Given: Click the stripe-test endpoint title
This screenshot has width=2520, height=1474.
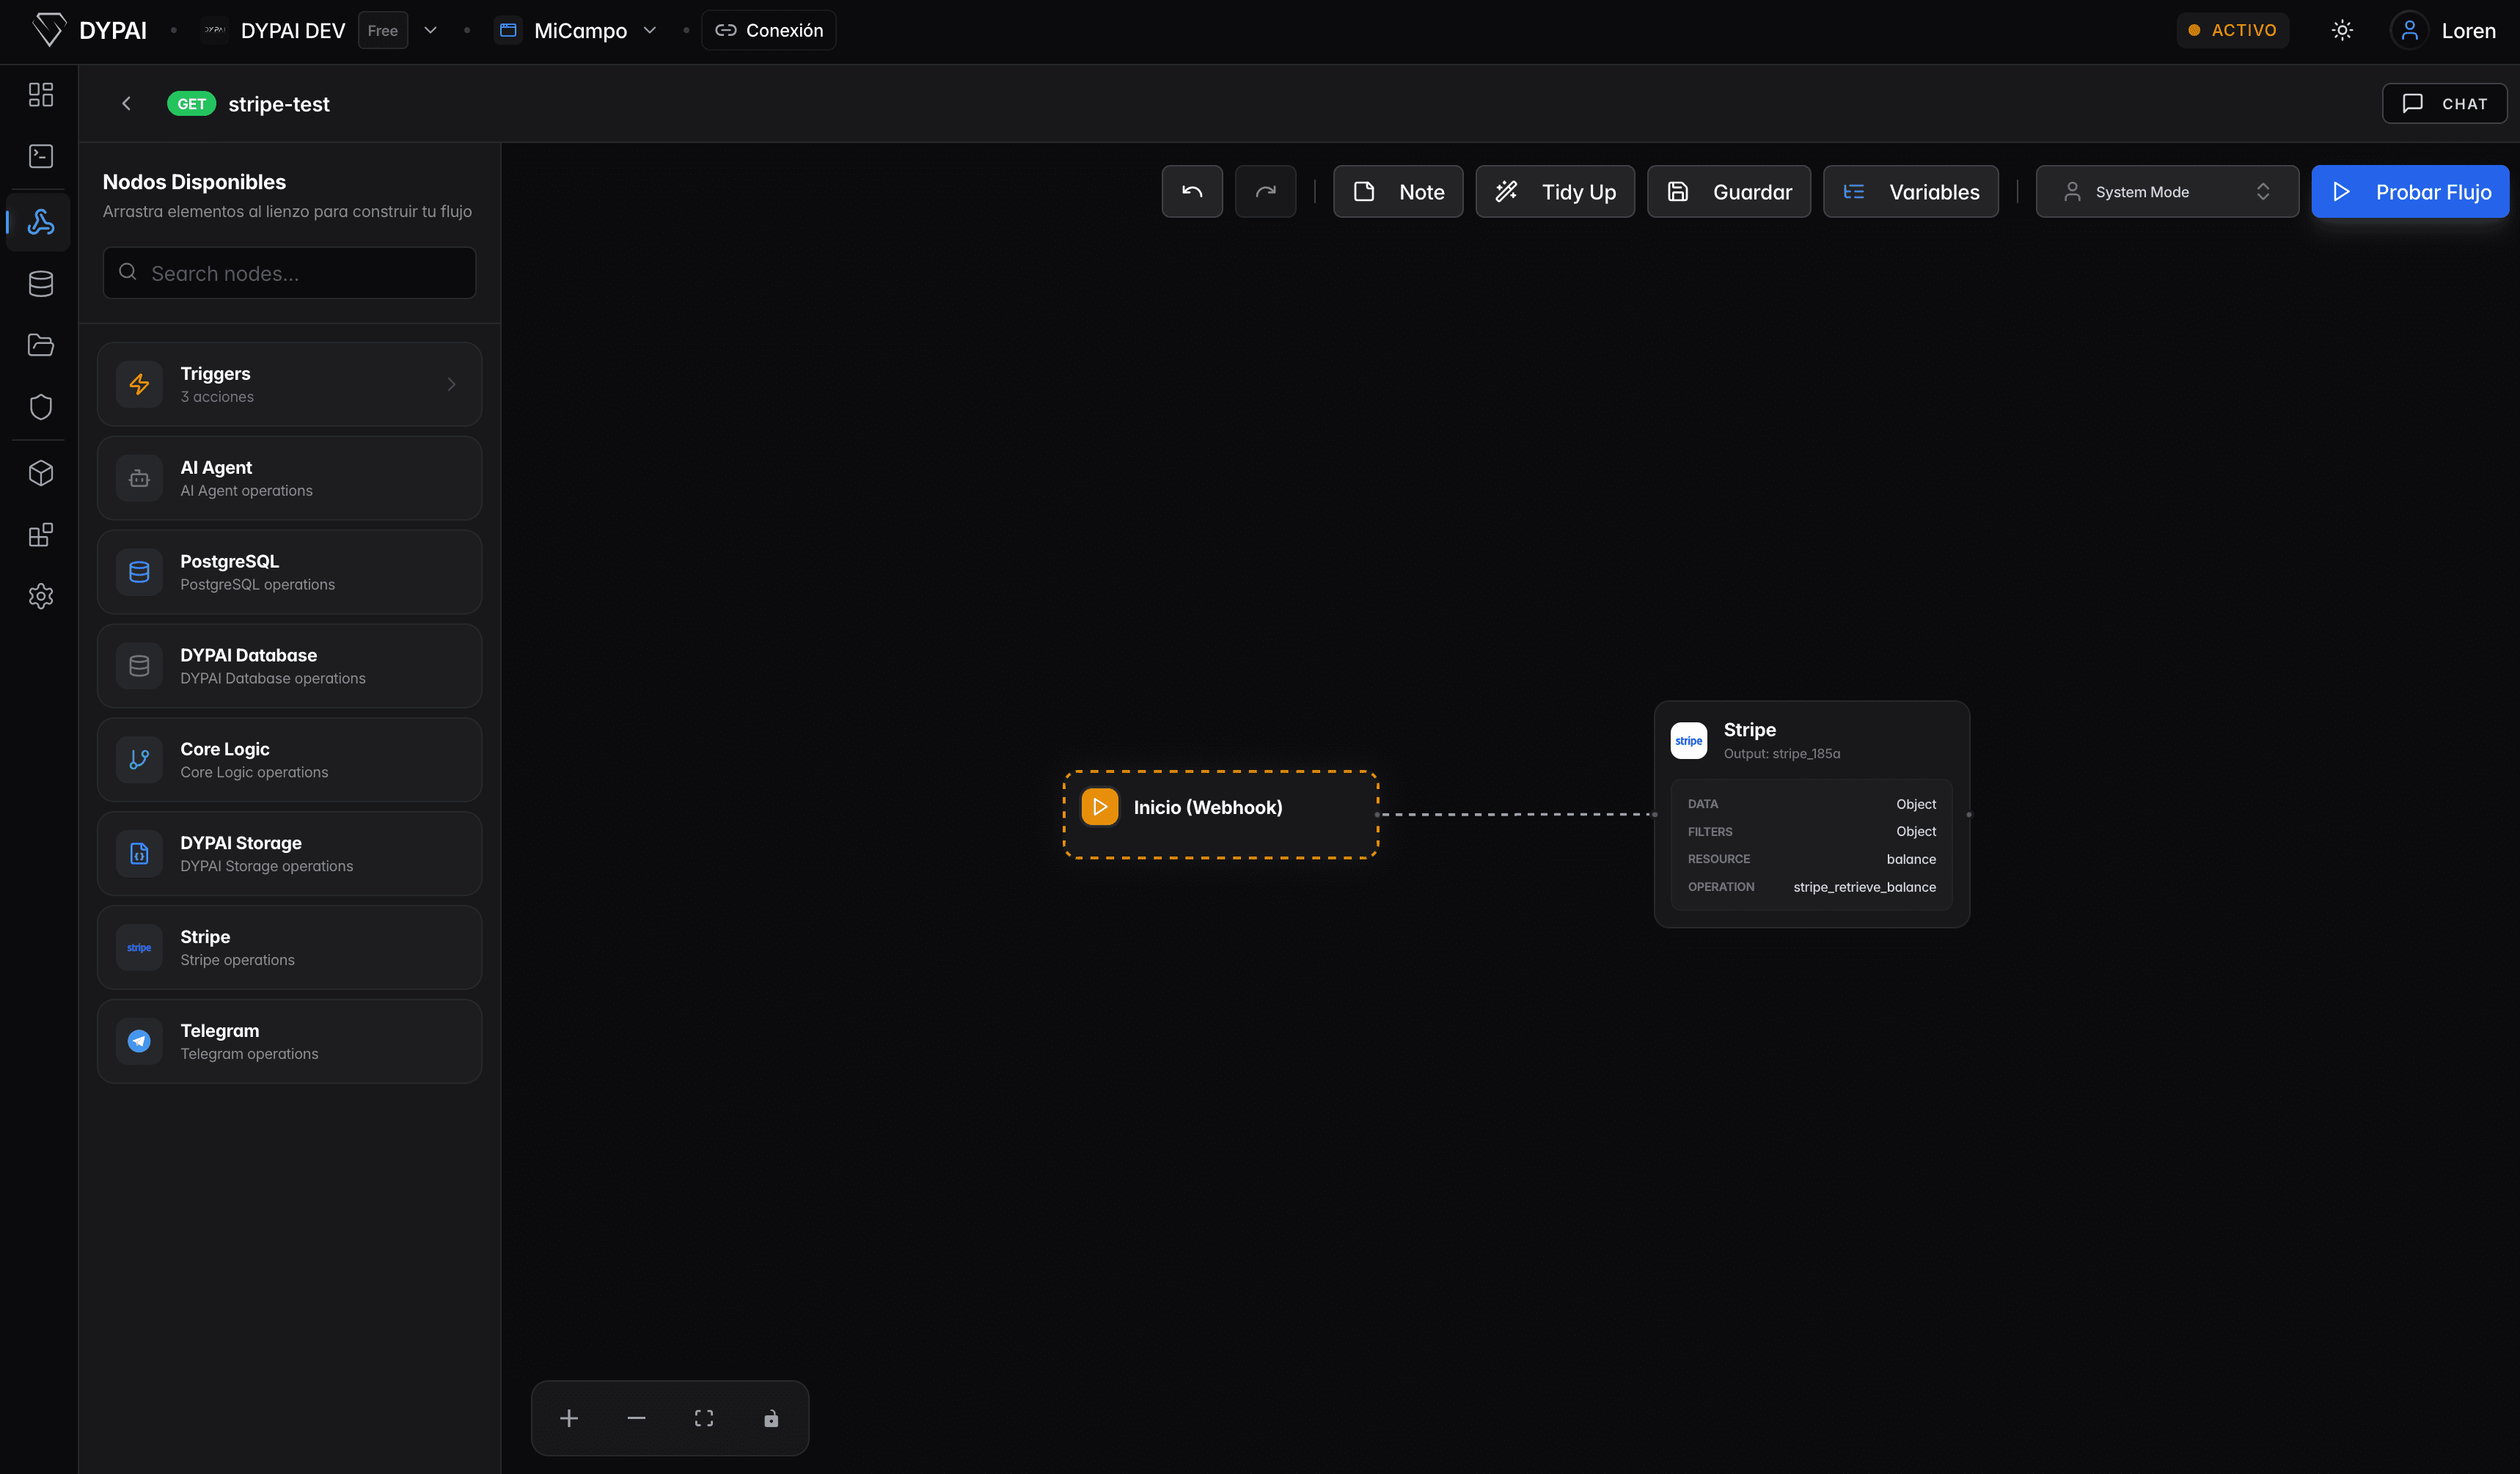Looking at the screenshot, I should click(x=279, y=104).
